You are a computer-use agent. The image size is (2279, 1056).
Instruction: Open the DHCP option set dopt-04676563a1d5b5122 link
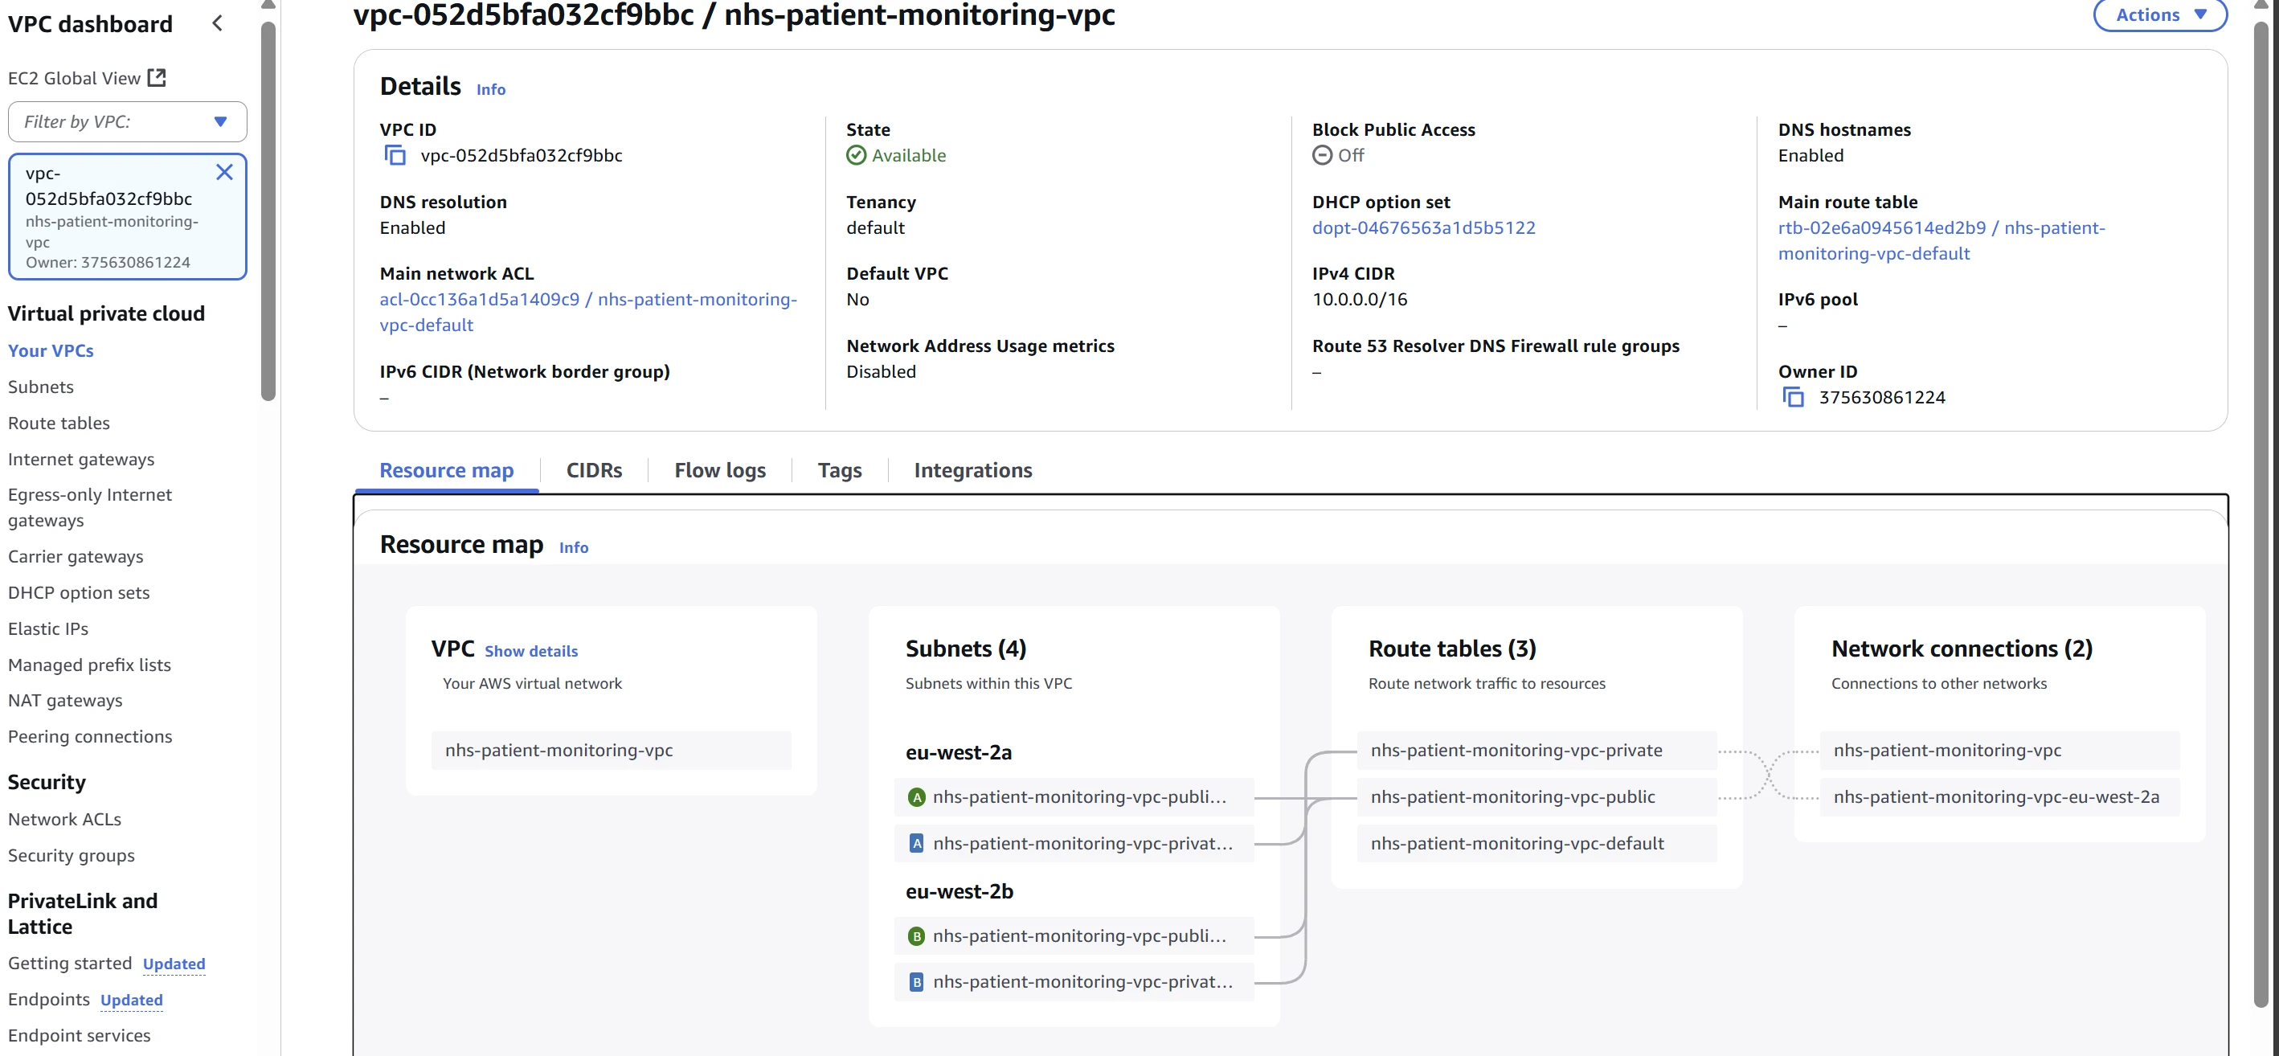[1422, 228]
